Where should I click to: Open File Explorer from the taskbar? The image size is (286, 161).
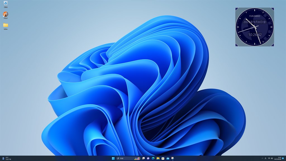click(x=158, y=158)
